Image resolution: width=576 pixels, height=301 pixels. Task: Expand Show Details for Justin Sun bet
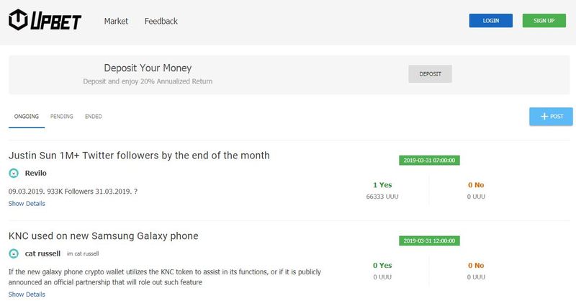[27, 204]
